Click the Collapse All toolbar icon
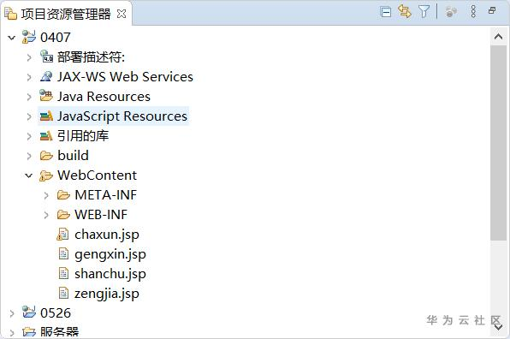This screenshot has height=339, width=510. pos(385,12)
